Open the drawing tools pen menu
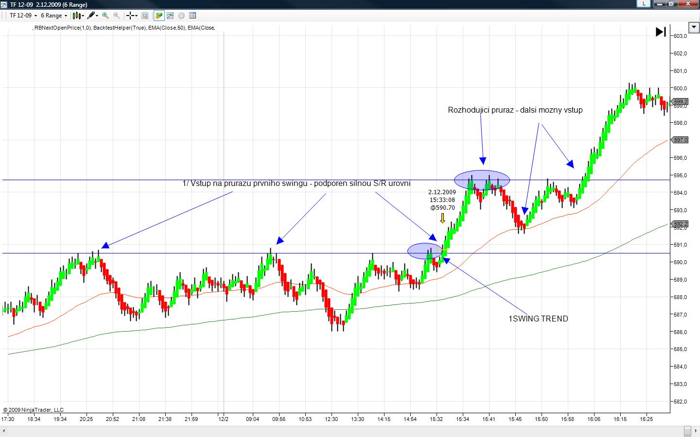 (93, 16)
